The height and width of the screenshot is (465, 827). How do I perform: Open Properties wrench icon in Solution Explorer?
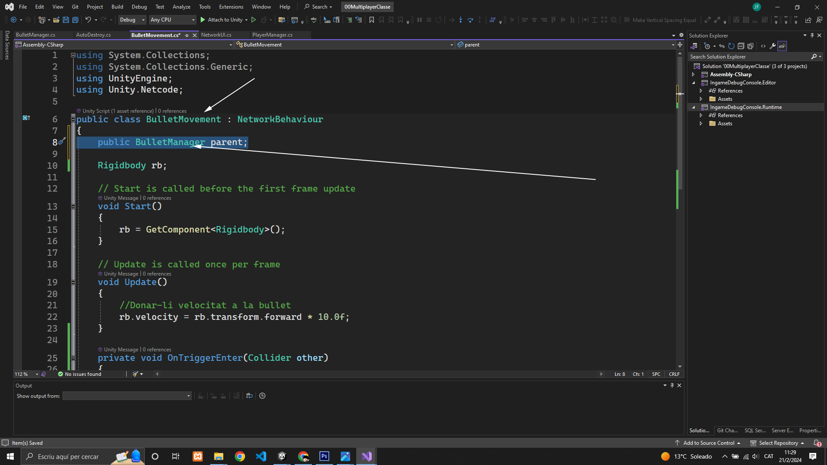pos(773,46)
